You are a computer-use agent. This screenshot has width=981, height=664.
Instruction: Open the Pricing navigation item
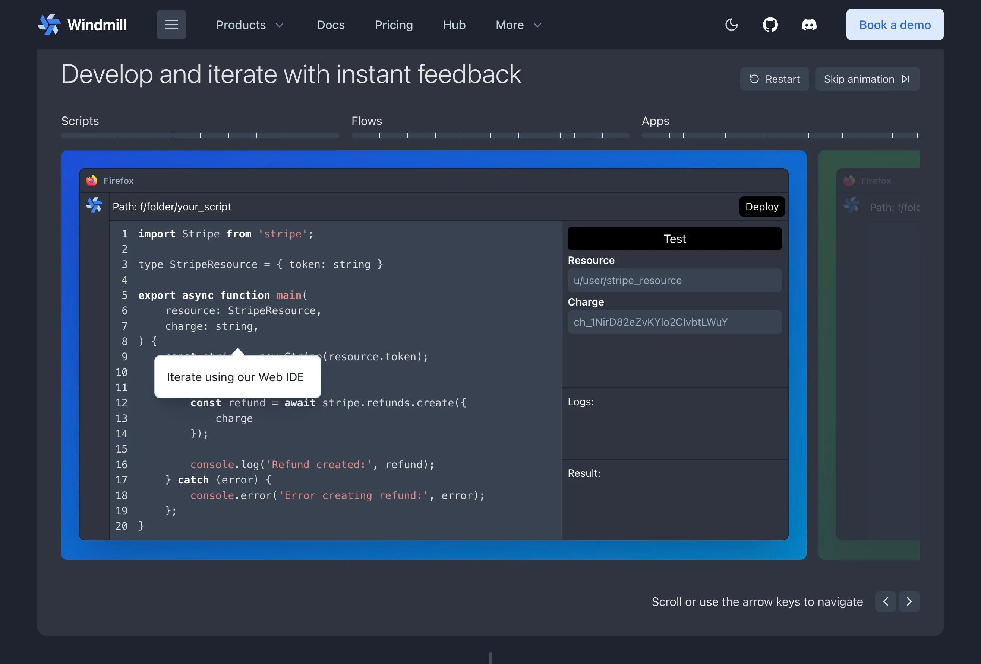coord(394,25)
